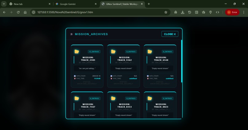Click the undefined sync time in TRACK_6548

tap(170, 78)
